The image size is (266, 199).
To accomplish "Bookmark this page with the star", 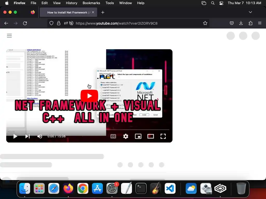I will pyautogui.click(x=205, y=23).
